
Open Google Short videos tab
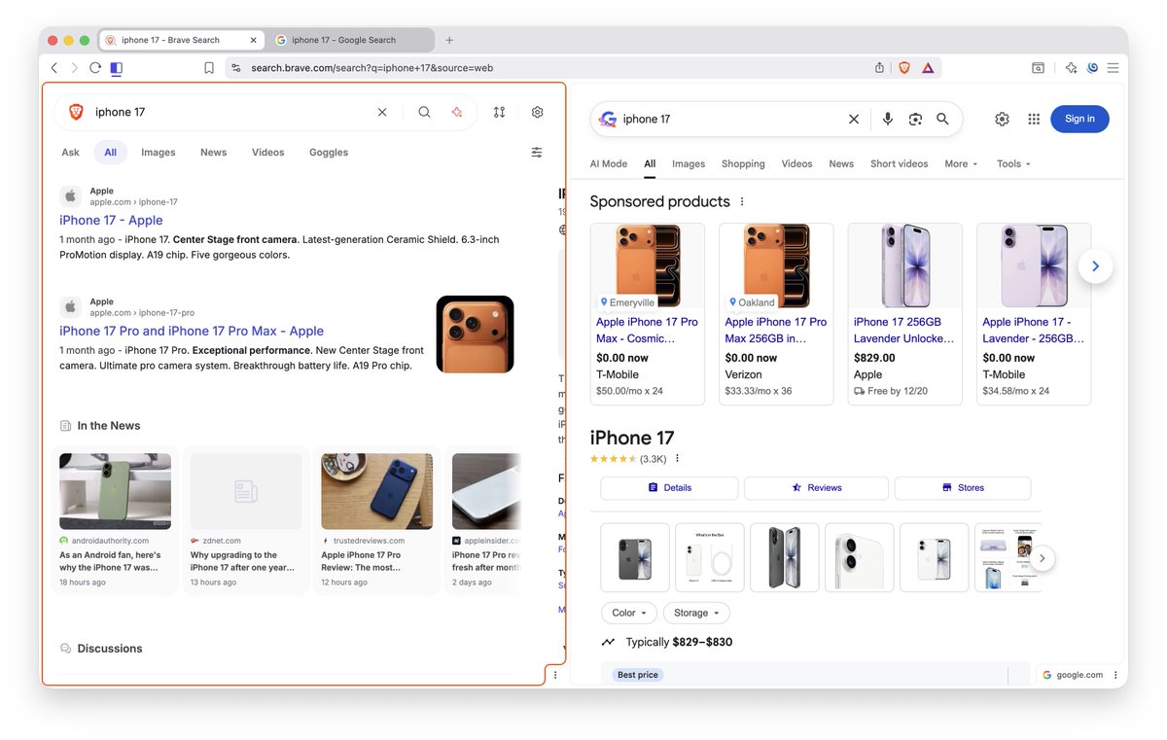point(900,163)
